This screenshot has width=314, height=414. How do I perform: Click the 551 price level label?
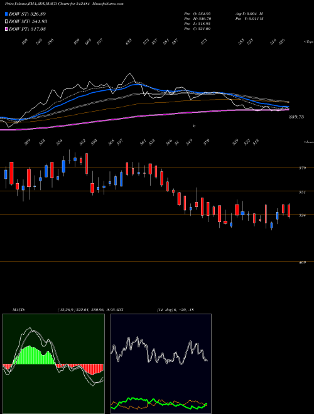(x=302, y=192)
